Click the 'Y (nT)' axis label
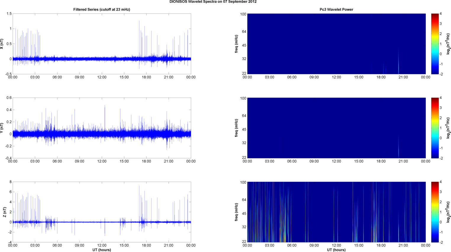451x252 pixels. (x=2, y=128)
